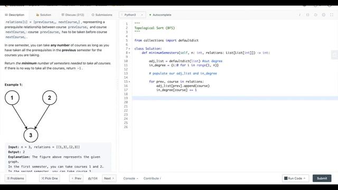Click the retrieve last submitted code icon

click(x=316, y=15)
